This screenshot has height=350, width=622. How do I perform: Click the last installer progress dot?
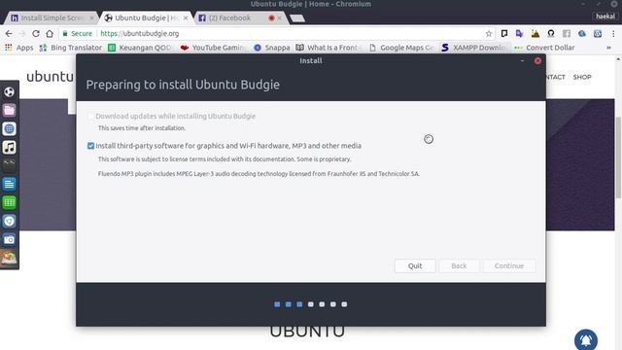pos(344,304)
